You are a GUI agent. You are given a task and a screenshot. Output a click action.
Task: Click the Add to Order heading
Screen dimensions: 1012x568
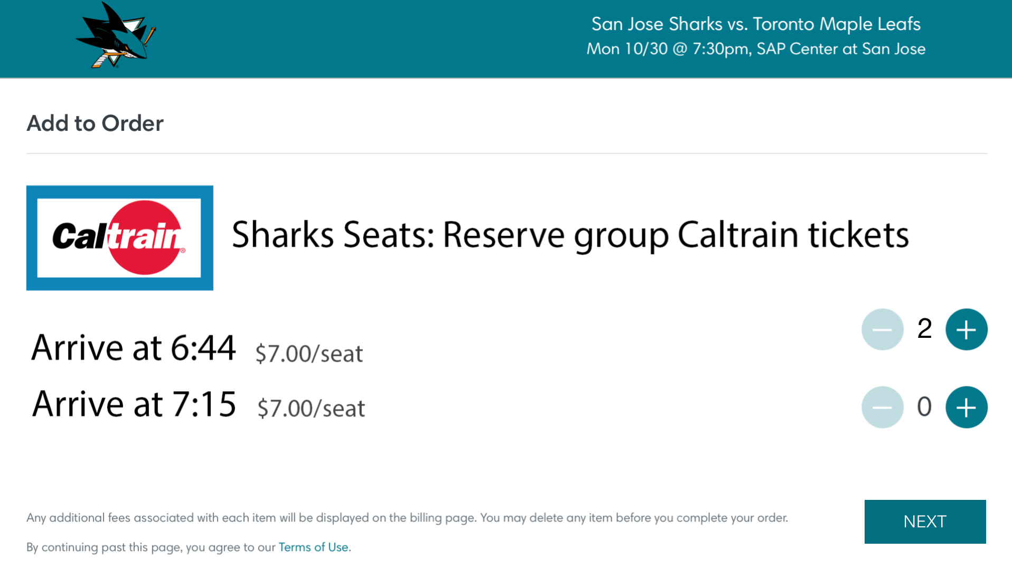click(x=95, y=123)
